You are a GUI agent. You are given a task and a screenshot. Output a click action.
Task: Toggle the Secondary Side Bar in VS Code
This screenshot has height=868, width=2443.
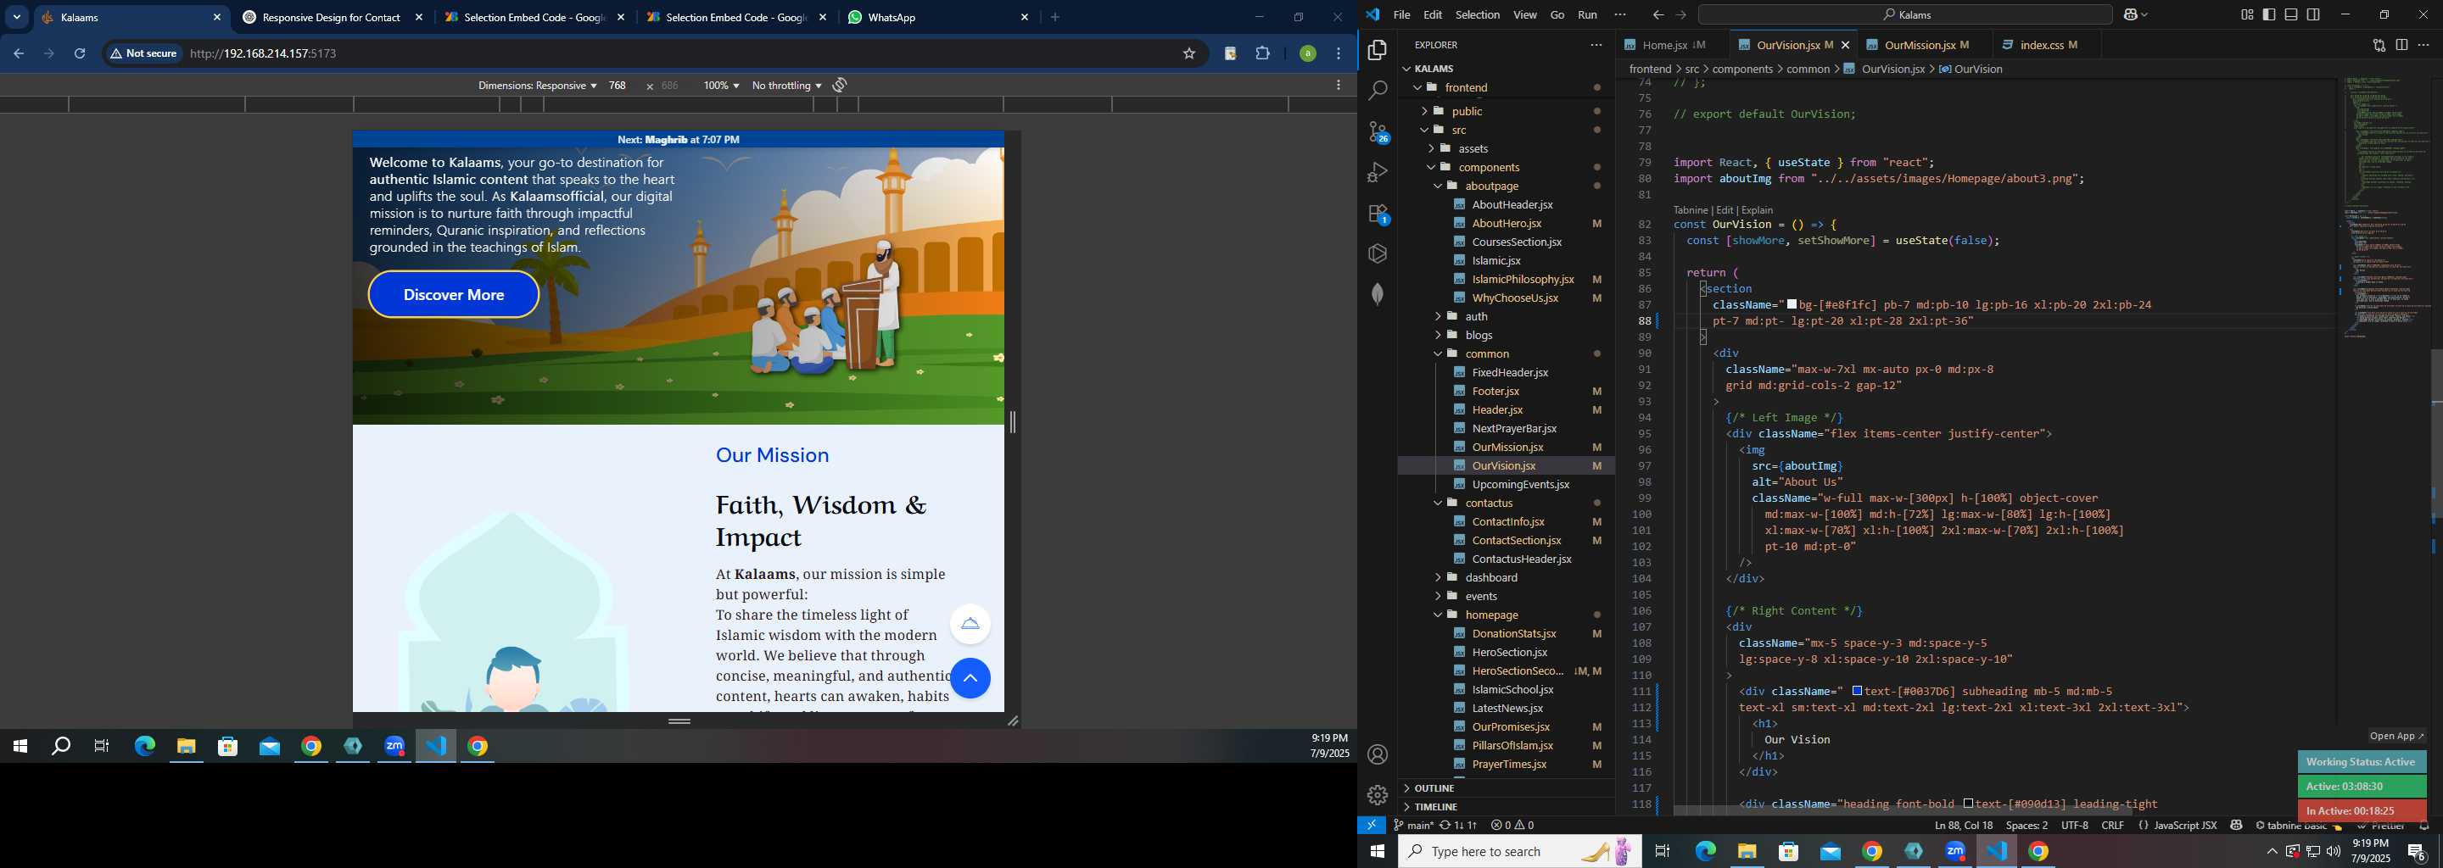[2313, 15]
